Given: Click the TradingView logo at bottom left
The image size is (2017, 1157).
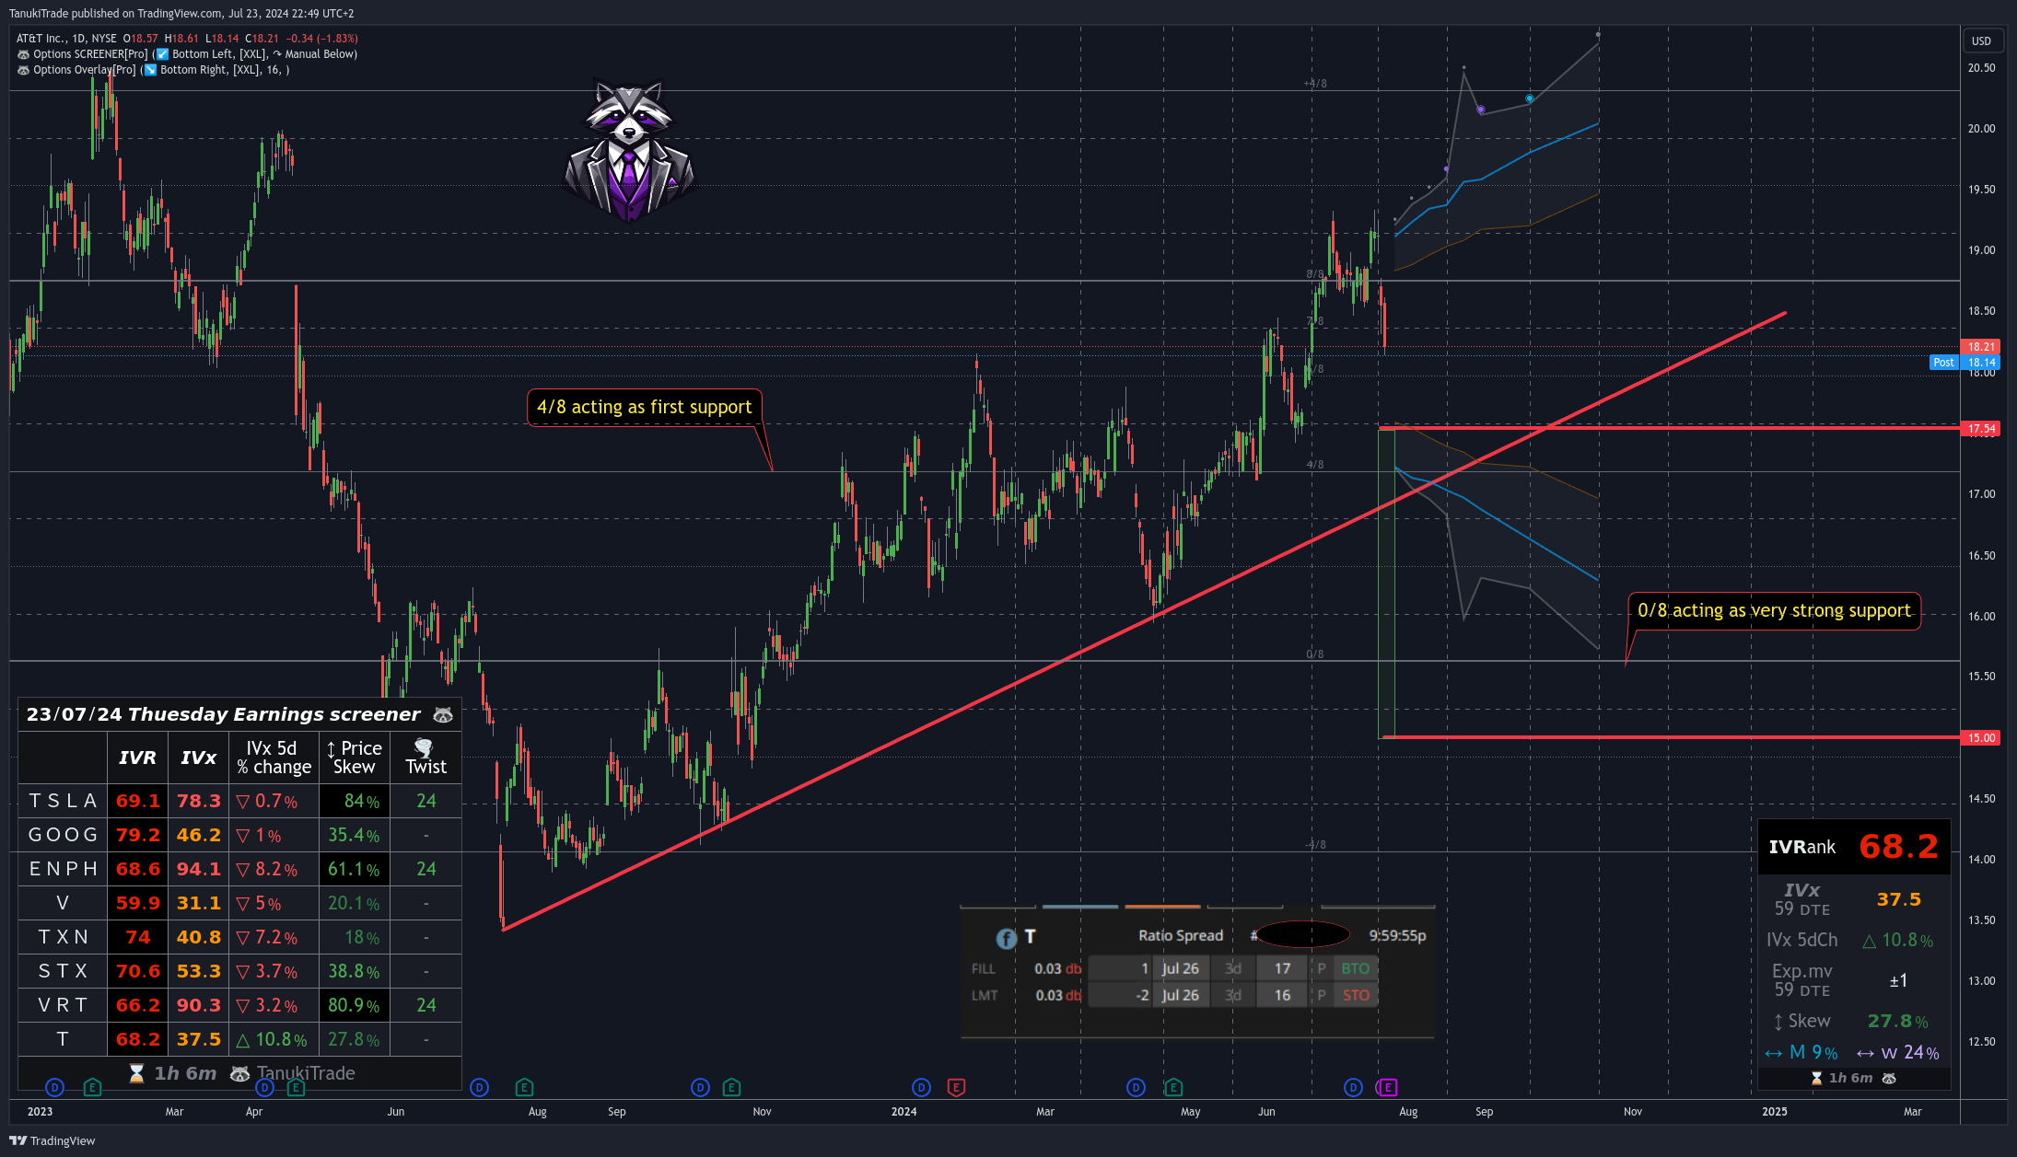Looking at the screenshot, I should pos(52,1140).
